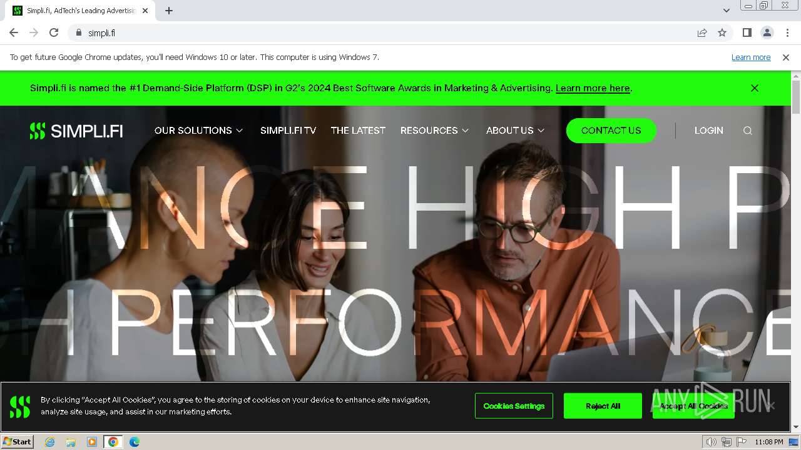Reject all cookies
The image size is (801, 450).
tap(603, 406)
